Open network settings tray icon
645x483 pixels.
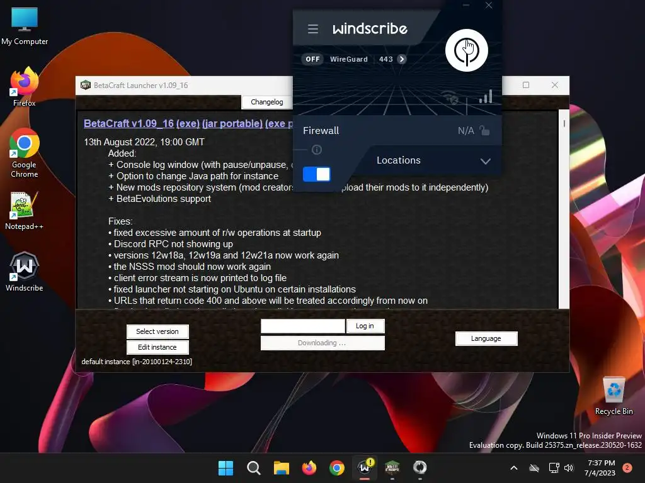[554, 468]
